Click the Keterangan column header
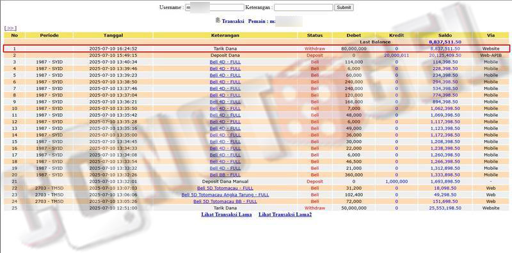Image resolution: width=512 pixels, height=253 pixels. [225, 35]
